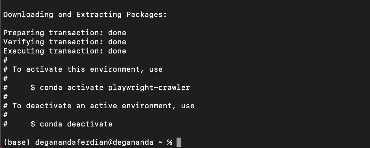The width and height of the screenshot is (370, 148).
Task: Click the word "Preparing" in the output
Action: click(23, 33)
